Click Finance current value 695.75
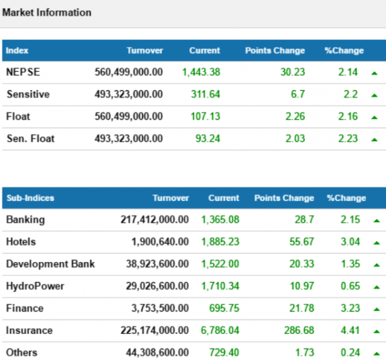Image resolution: width=386 pixels, height=363 pixels. click(x=225, y=308)
